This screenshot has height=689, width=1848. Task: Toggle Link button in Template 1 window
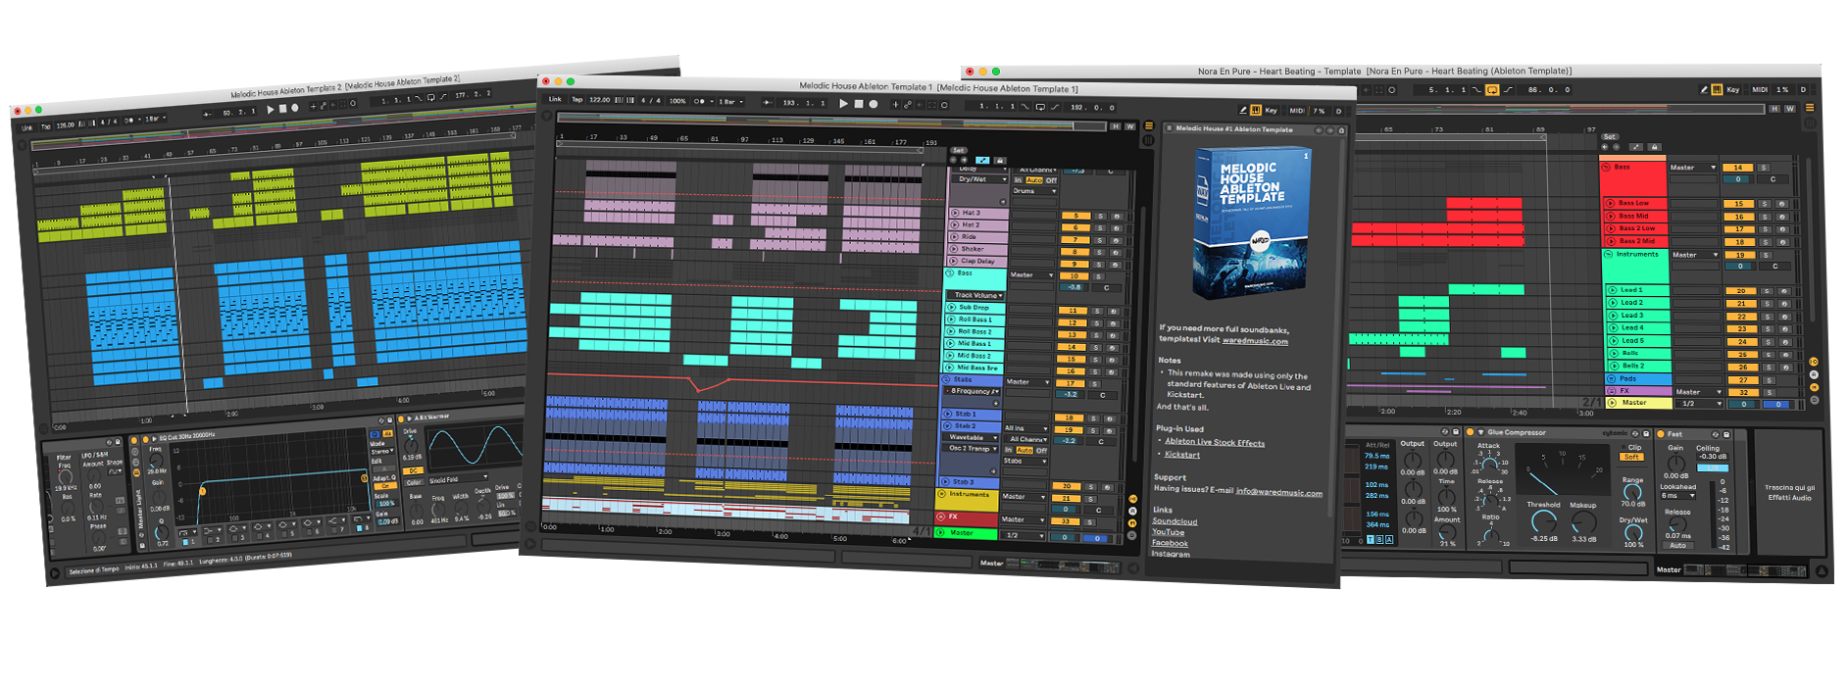point(556,99)
